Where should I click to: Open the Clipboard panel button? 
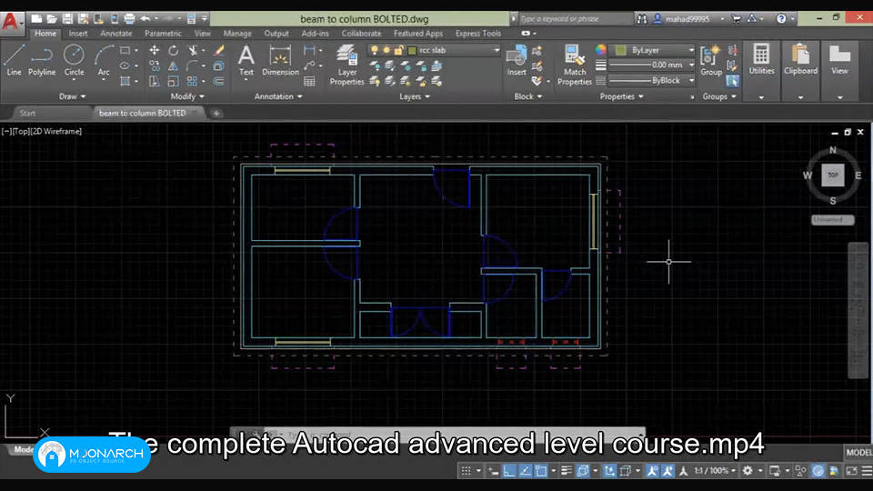tap(800, 60)
